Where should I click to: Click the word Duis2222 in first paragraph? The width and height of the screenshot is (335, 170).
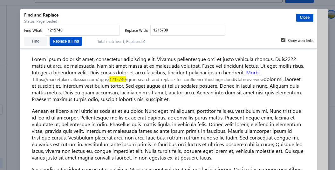coord(285,59)
